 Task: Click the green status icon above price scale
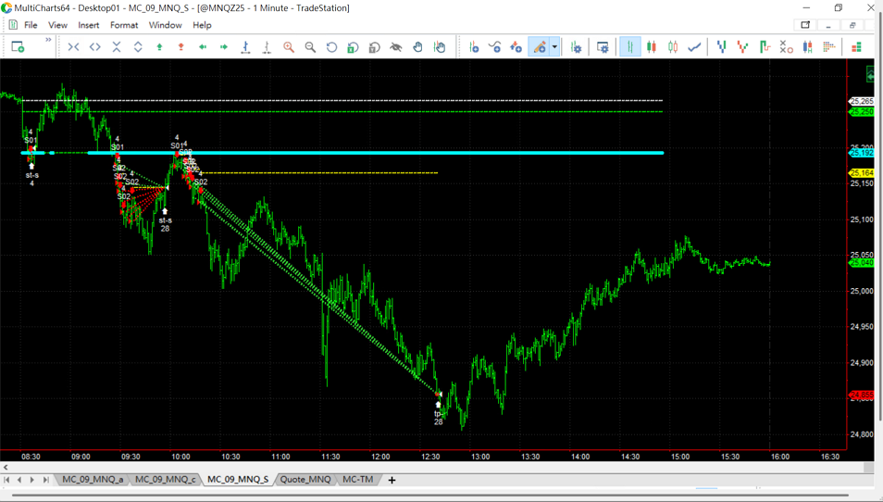pyautogui.click(x=871, y=75)
